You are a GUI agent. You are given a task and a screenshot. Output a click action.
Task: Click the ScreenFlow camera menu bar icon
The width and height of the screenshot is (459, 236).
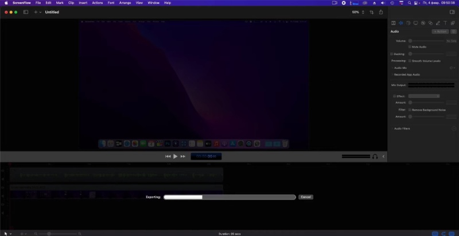(334, 3)
